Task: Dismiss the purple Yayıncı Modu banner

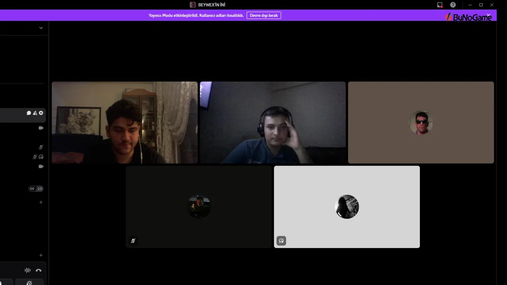Action: point(488,15)
